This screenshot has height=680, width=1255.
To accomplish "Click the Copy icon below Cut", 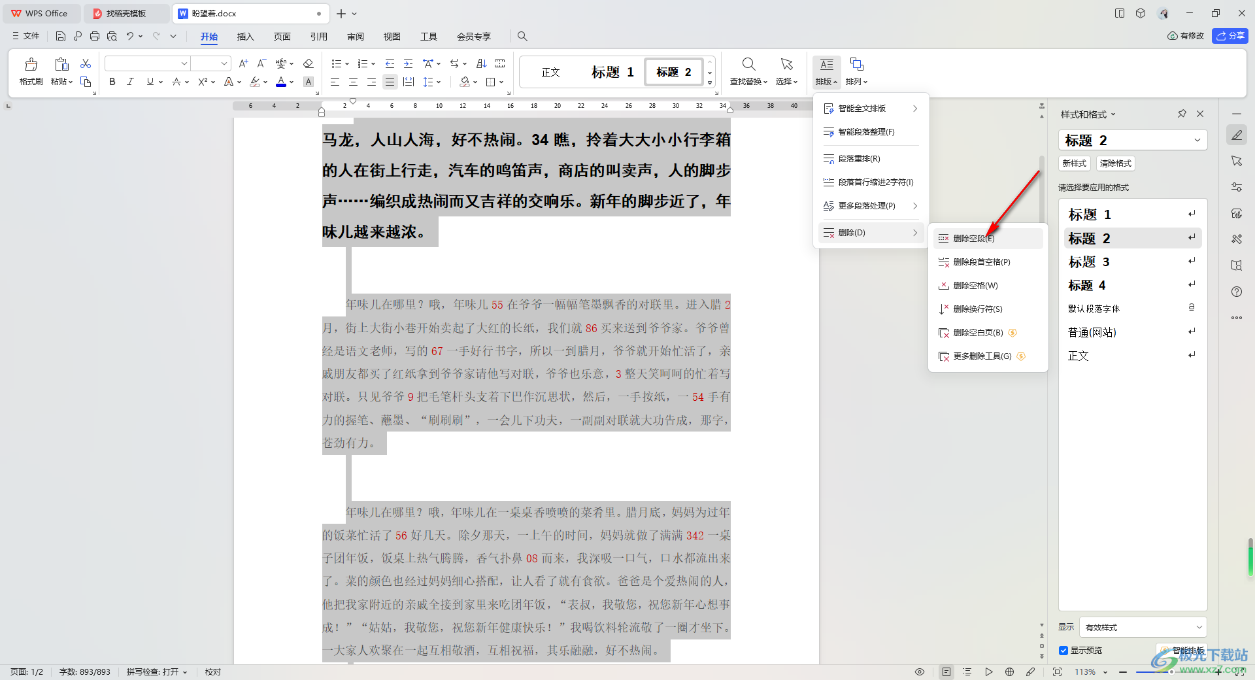I will coord(86,82).
